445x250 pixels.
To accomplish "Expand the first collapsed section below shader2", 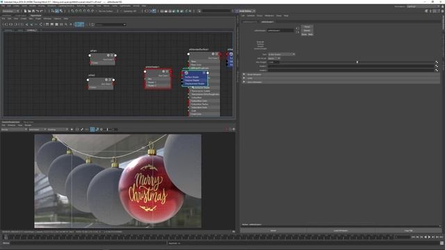I will (x=244, y=74).
